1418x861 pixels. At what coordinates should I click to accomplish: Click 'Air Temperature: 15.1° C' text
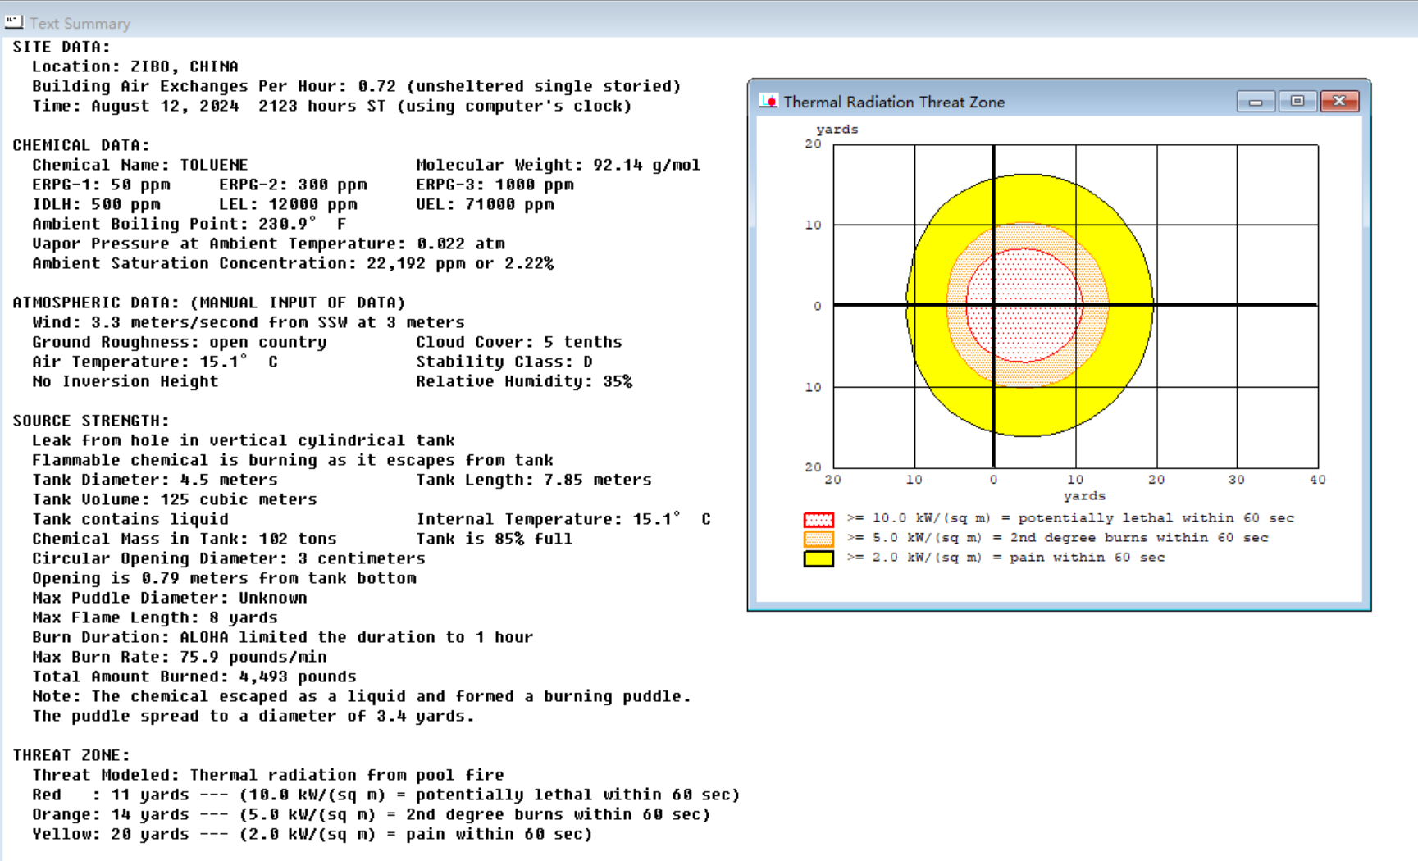[154, 362]
